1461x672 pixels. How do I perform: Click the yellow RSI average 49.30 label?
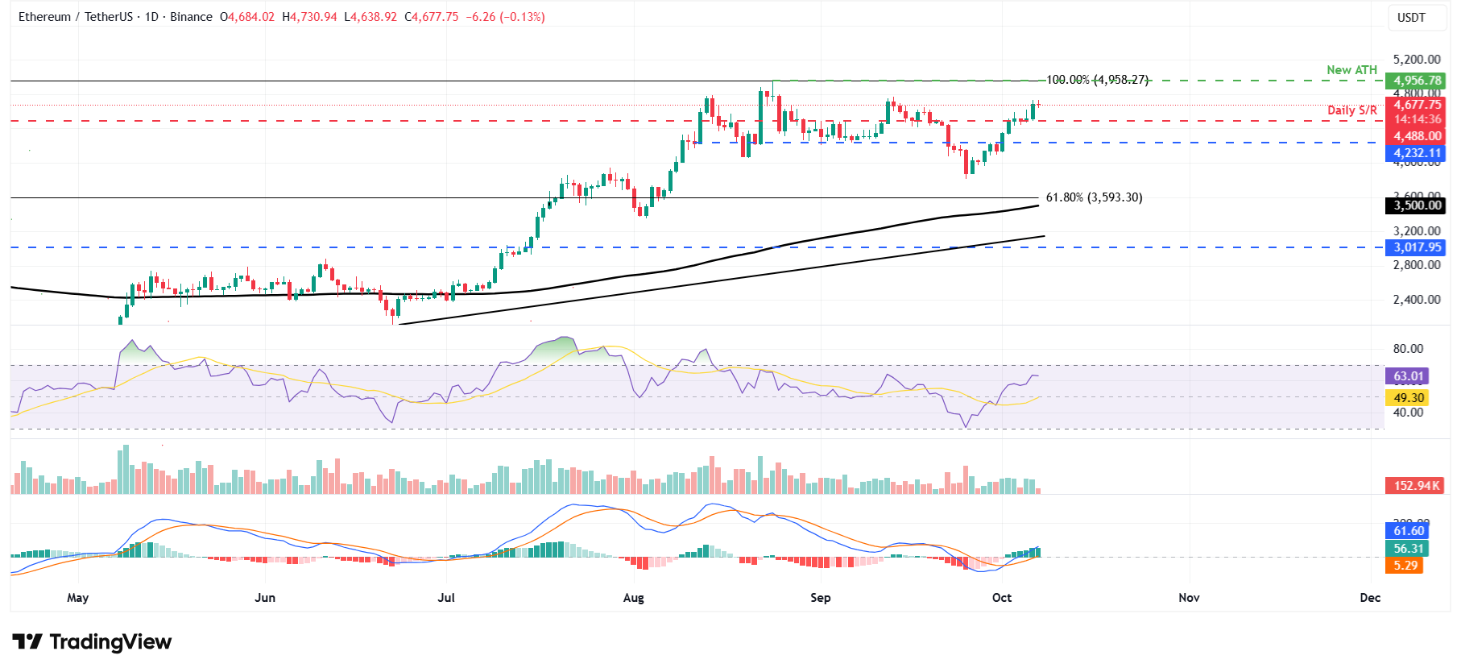pos(1408,397)
